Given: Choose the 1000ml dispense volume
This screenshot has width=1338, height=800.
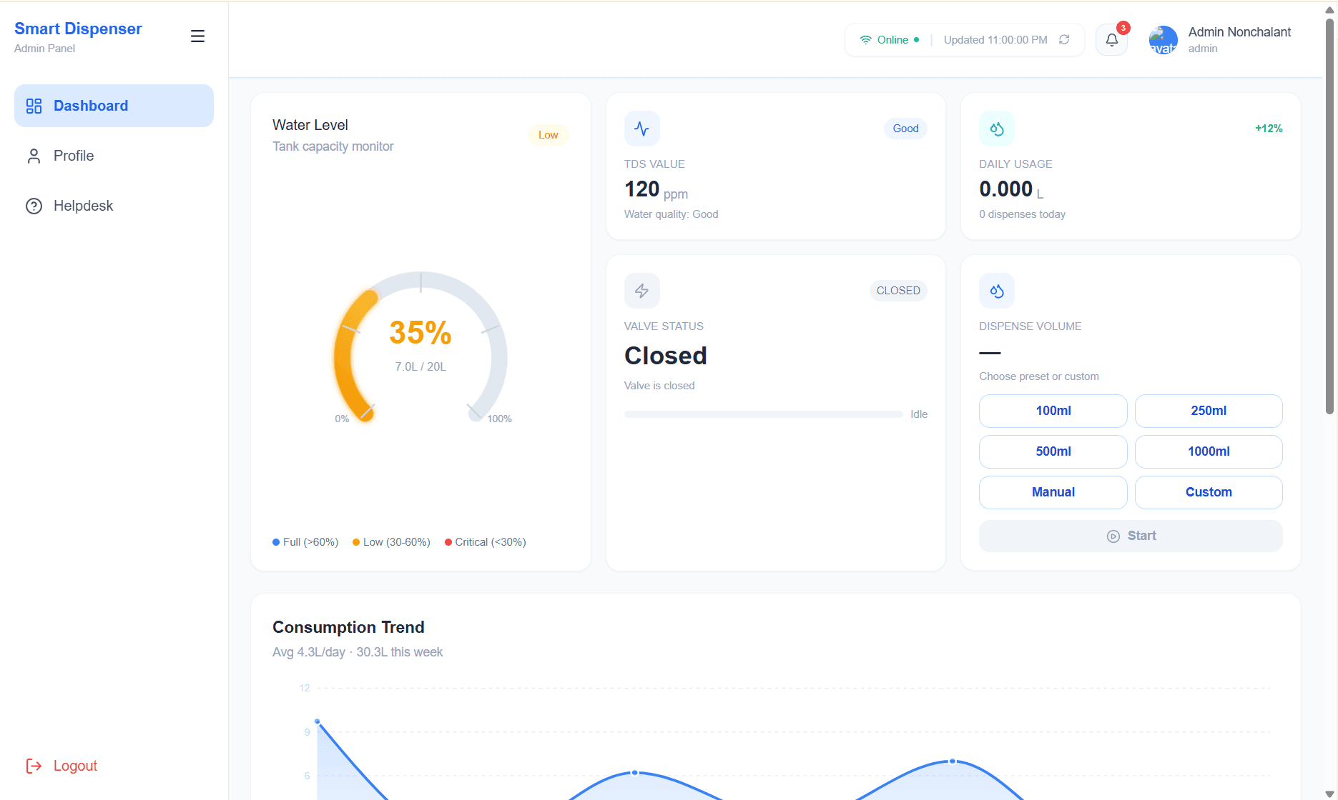Looking at the screenshot, I should pos(1209,451).
